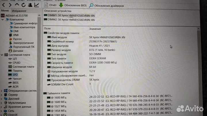207x116 pixels.
Task: Select the DirectX tree item
Action: point(11,115)
